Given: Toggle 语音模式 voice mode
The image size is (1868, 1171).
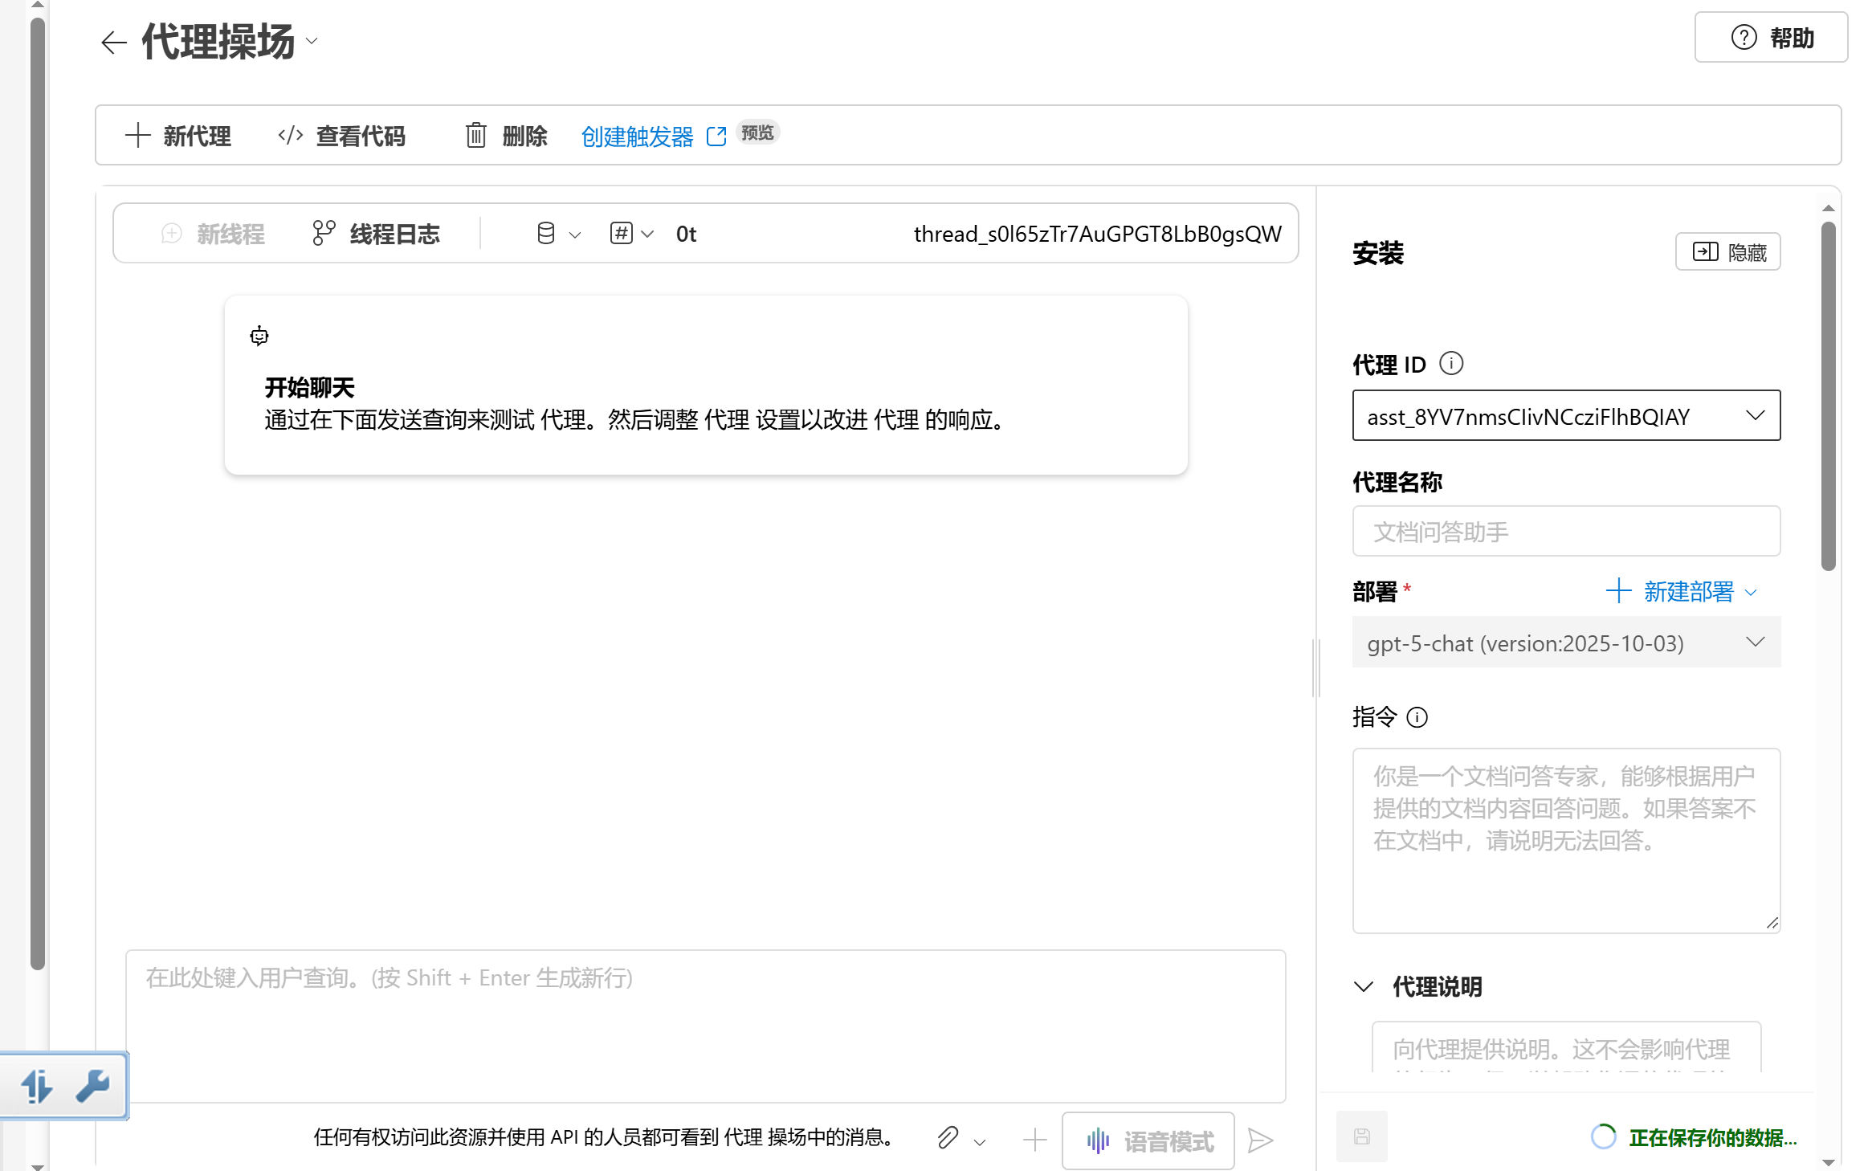Looking at the screenshot, I should 1148,1140.
